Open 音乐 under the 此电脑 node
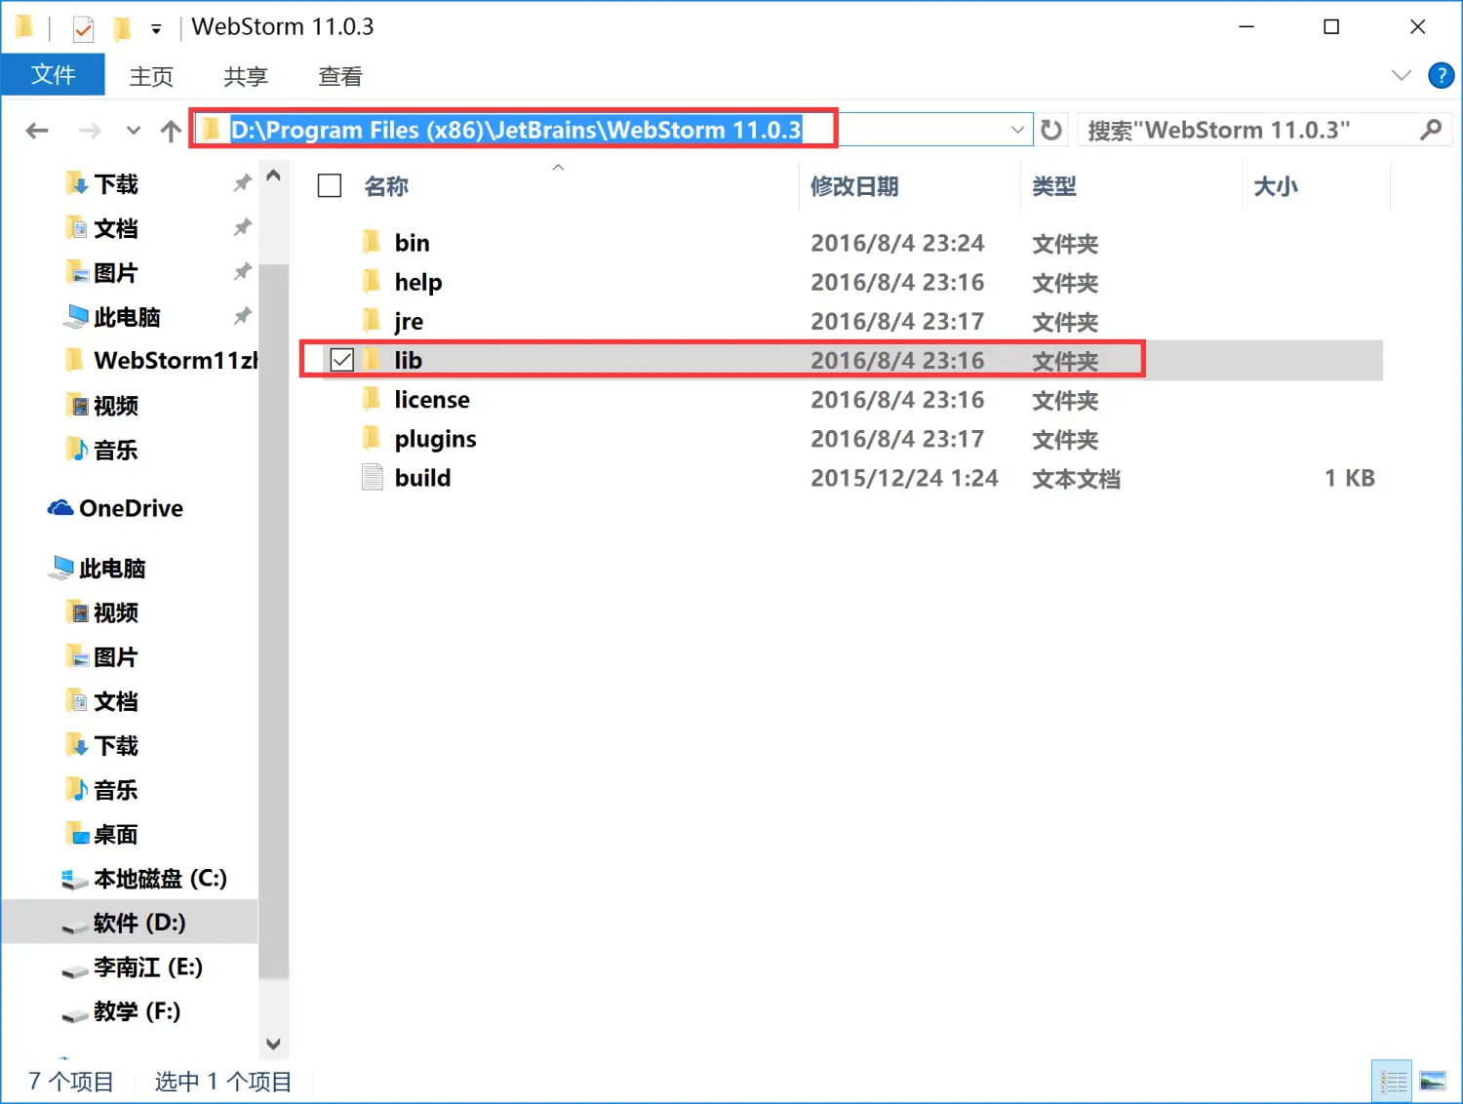Screen dimensions: 1463x1104 coord(116,790)
